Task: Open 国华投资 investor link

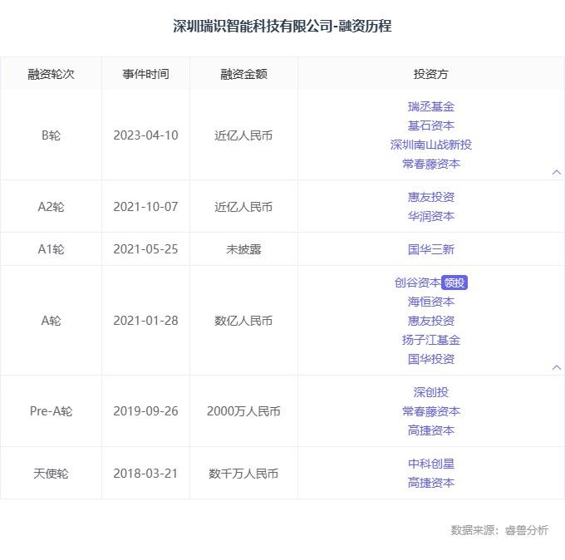Action: click(431, 359)
